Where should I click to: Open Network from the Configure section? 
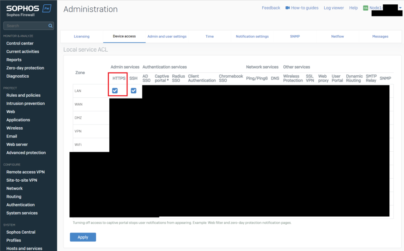[14, 188]
